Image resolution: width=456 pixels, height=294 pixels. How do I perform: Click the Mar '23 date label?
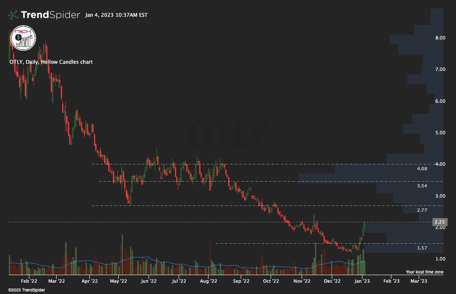coord(419,281)
